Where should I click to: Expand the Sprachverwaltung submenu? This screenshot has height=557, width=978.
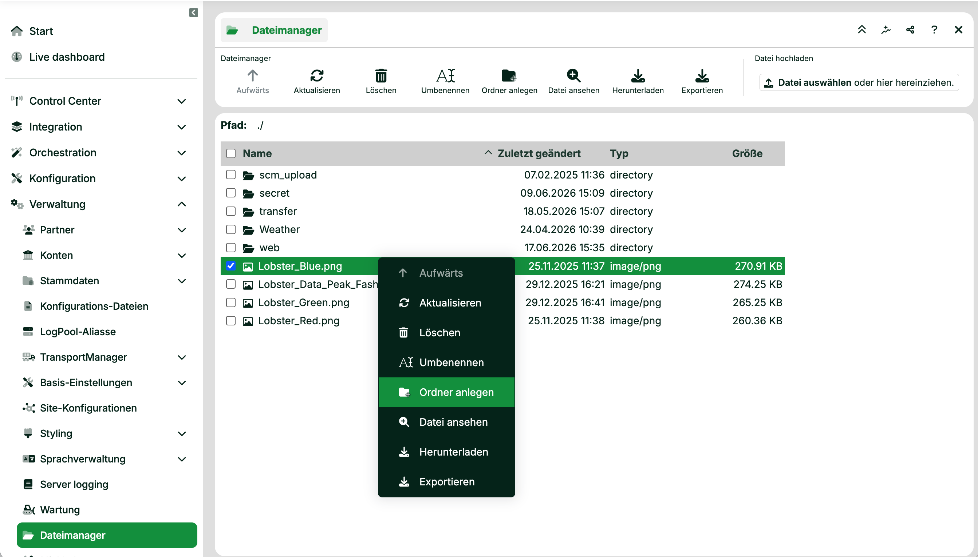pos(182,459)
